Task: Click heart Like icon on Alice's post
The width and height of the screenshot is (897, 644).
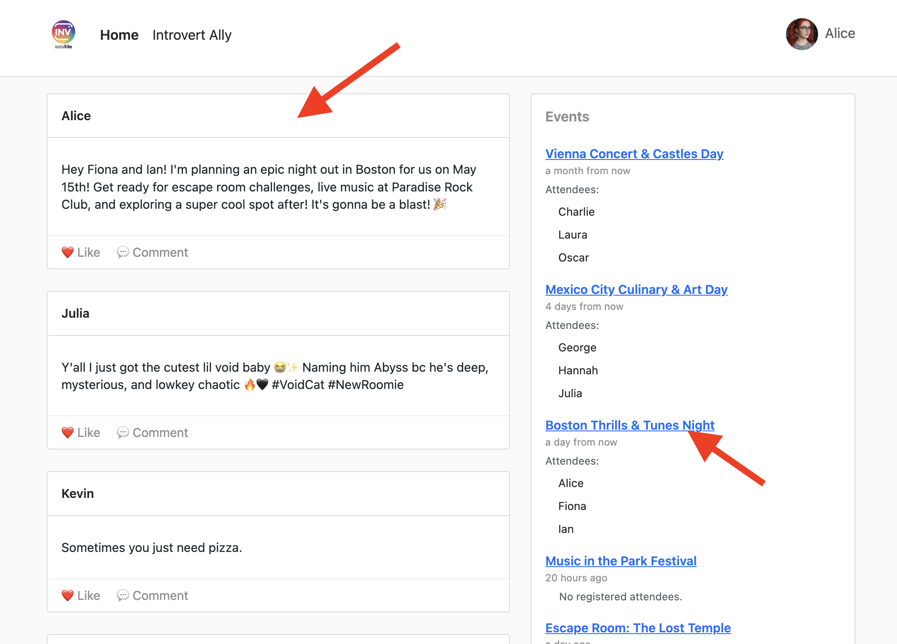Action: pos(67,252)
